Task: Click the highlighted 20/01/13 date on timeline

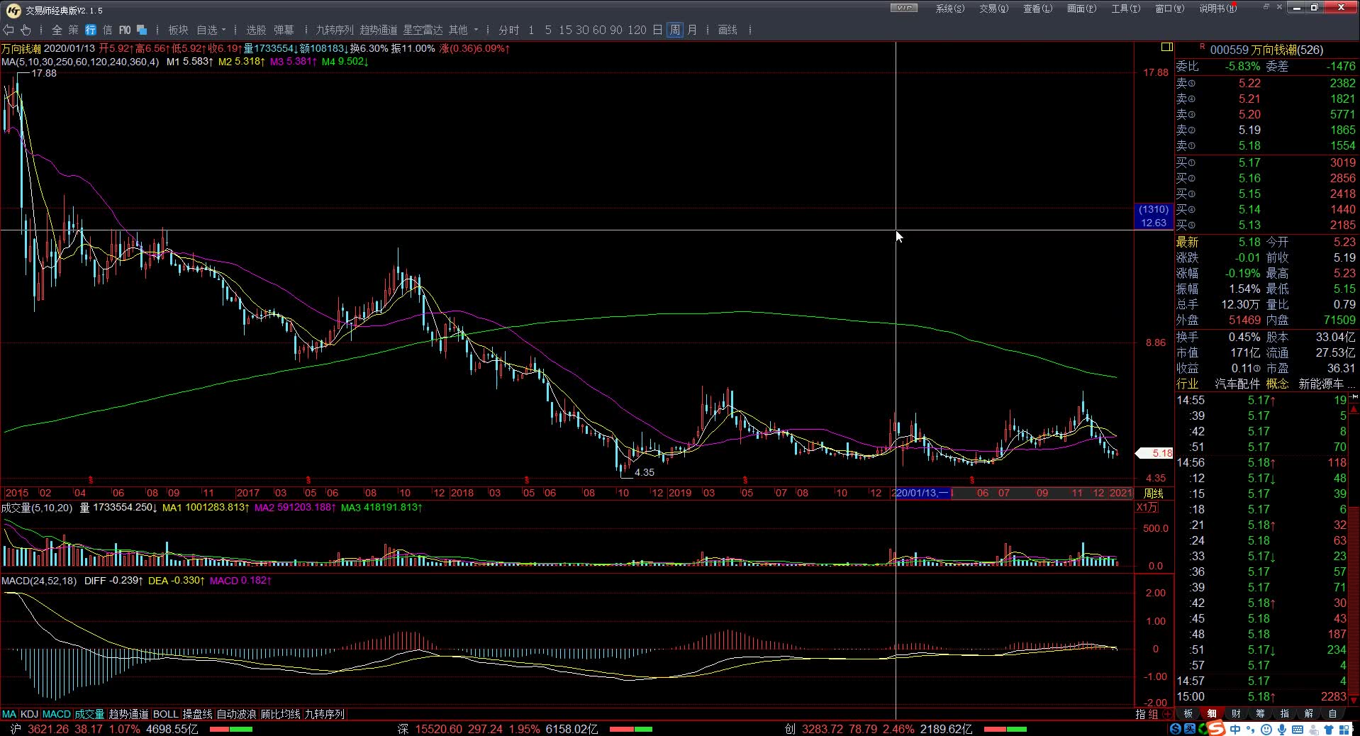Action: coord(923,493)
